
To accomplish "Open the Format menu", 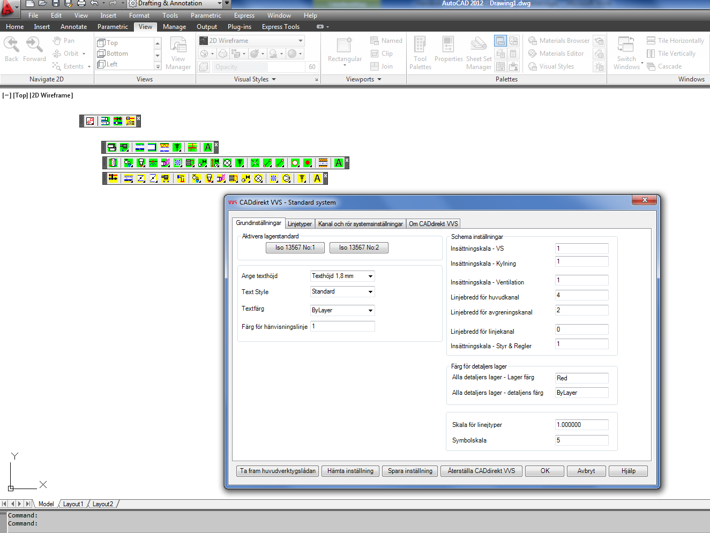I will [139, 16].
